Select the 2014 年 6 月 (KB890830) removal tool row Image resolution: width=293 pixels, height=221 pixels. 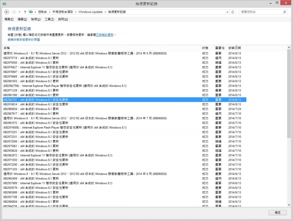[x=125, y=174]
